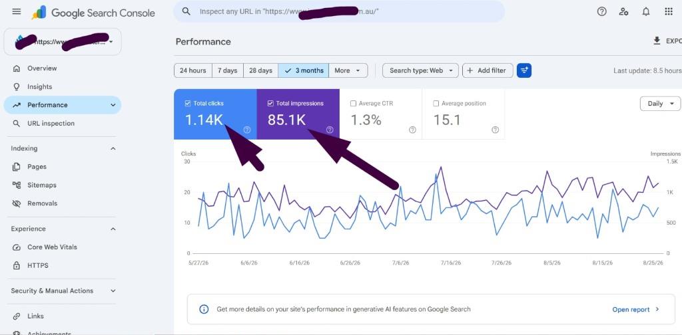Expand the Performance menu chevron
Viewport: 682px width, 335px height.
coord(113,105)
